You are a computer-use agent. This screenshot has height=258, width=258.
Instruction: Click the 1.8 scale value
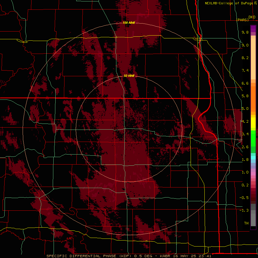click(x=245, y=160)
